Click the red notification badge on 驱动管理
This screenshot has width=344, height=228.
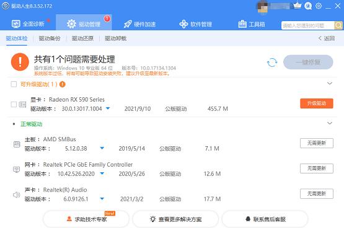[x=107, y=19]
